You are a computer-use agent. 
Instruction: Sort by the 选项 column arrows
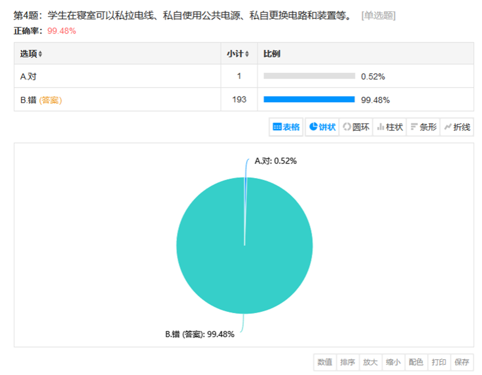[x=40, y=54]
